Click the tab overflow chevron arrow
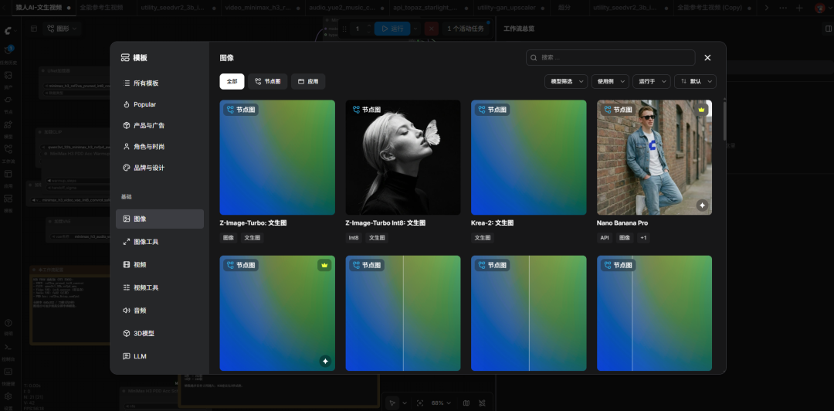834x411 pixels. (x=767, y=8)
